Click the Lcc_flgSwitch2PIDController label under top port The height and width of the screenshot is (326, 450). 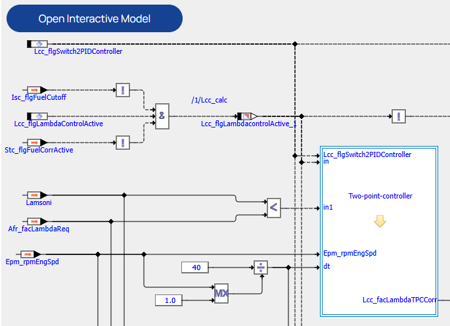[x=78, y=51]
